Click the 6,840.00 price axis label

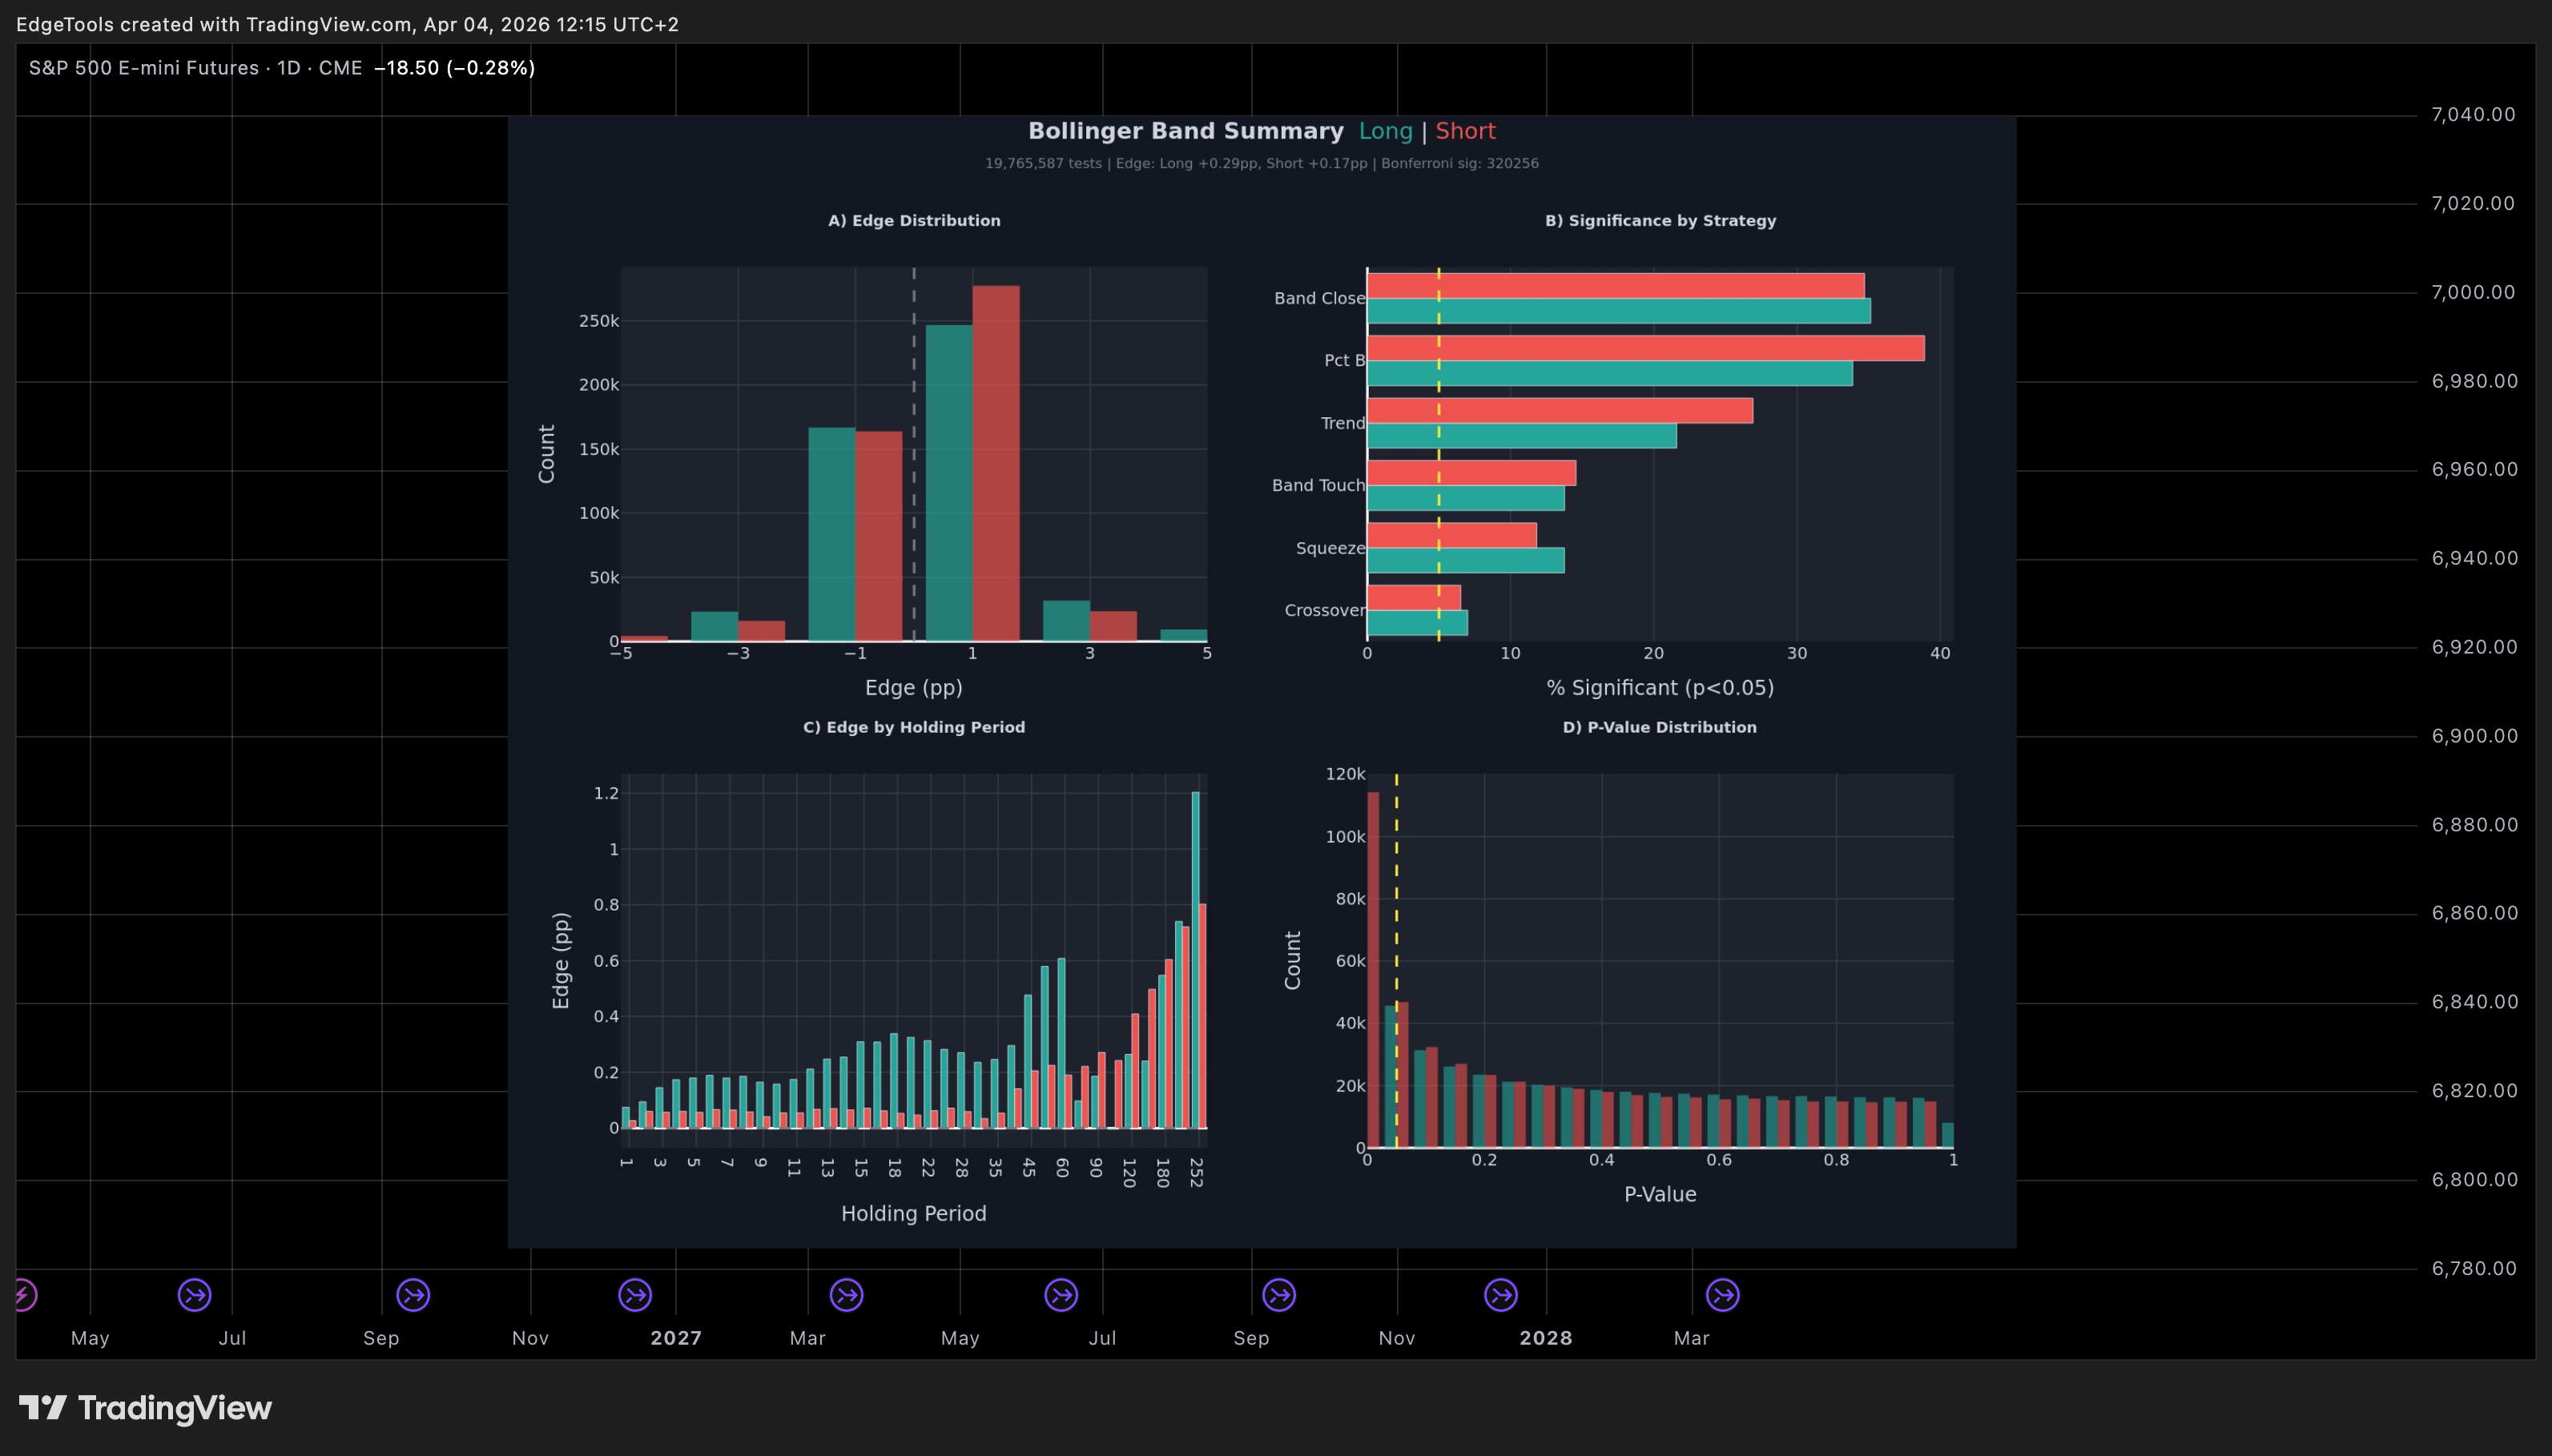[x=2475, y=1002]
